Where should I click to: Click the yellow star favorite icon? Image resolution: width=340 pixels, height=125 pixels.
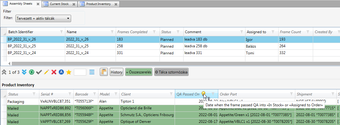coord(69,72)
